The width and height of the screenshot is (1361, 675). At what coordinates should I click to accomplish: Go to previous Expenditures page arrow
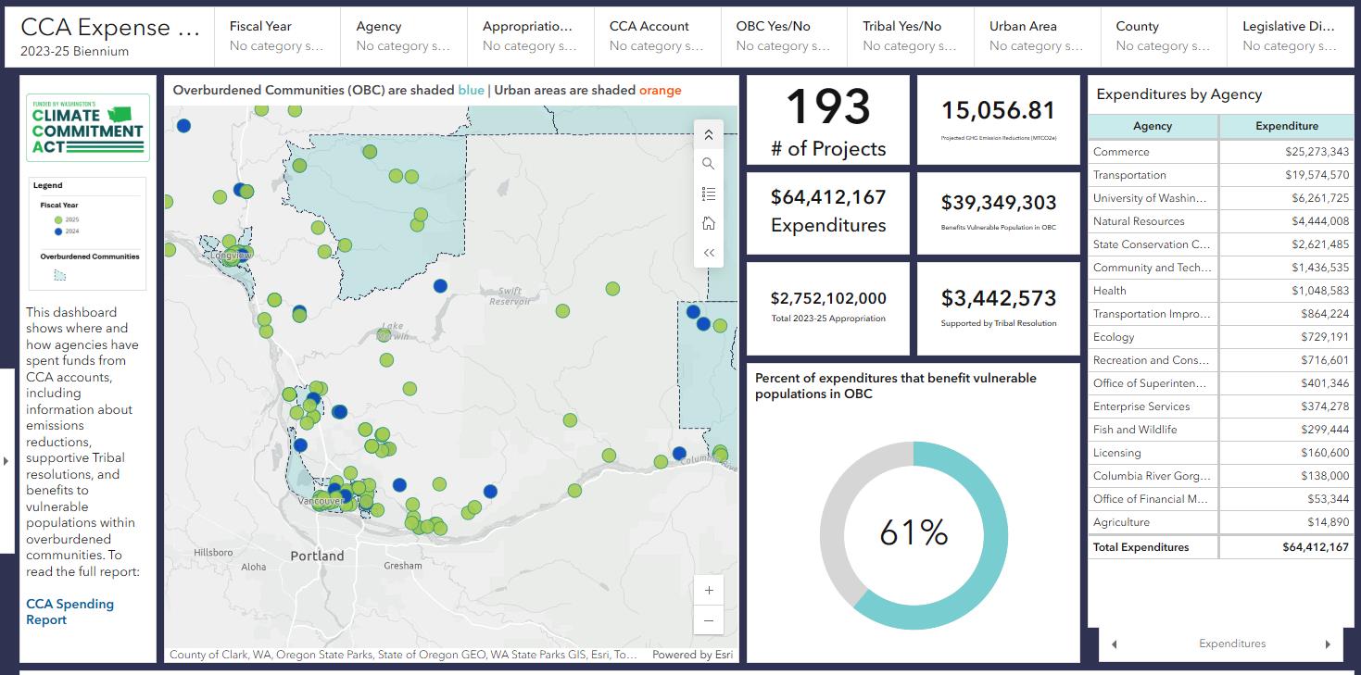click(x=1114, y=644)
